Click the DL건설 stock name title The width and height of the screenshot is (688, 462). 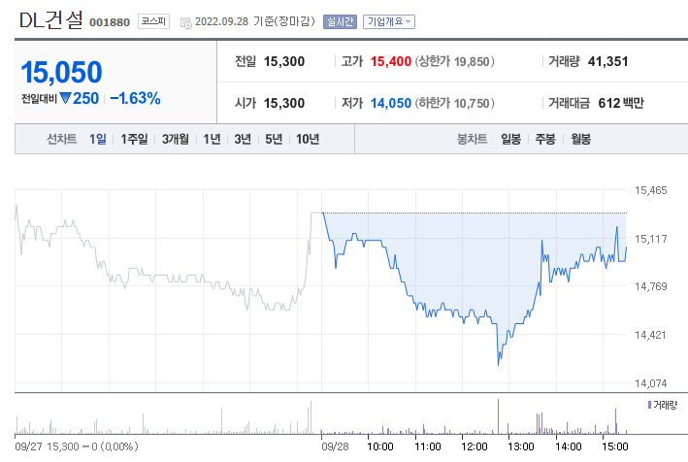[50, 20]
